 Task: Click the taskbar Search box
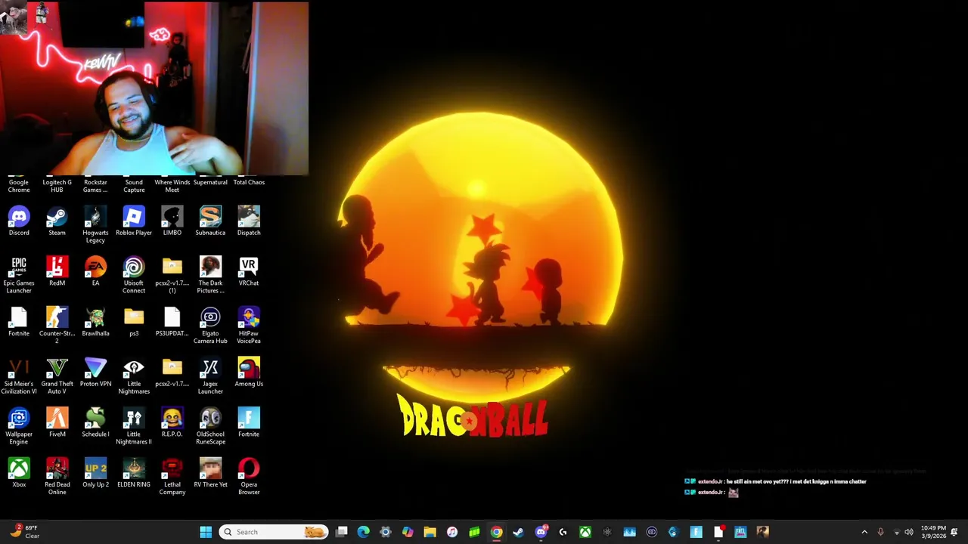point(274,532)
